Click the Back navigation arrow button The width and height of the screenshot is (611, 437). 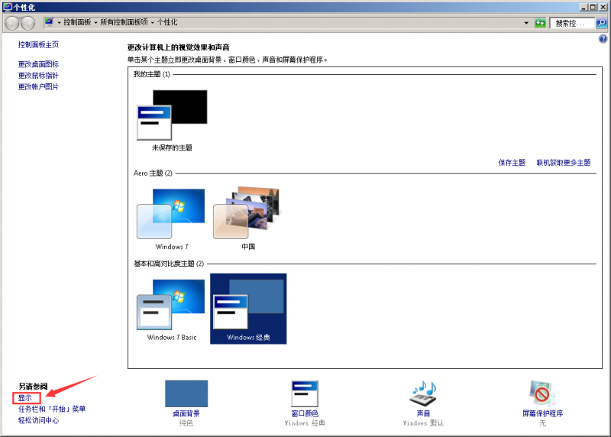pyautogui.click(x=12, y=23)
